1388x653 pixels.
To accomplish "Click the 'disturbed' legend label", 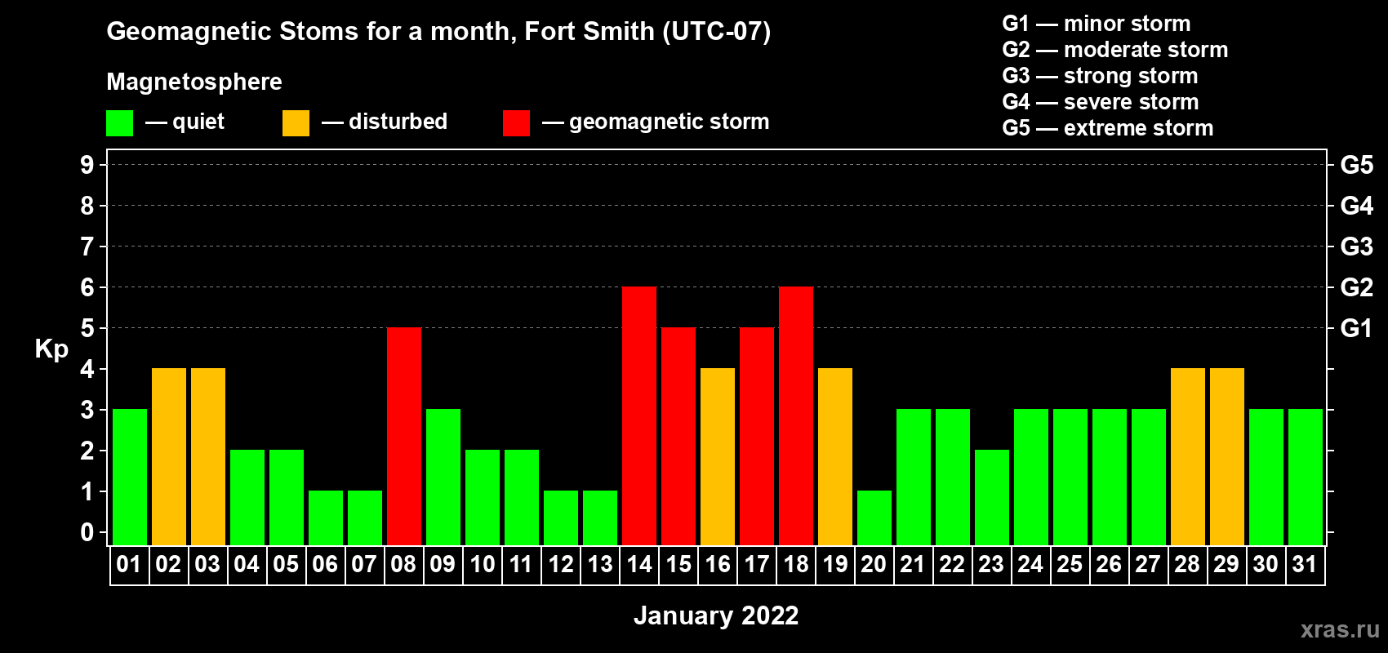I will (x=398, y=122).
